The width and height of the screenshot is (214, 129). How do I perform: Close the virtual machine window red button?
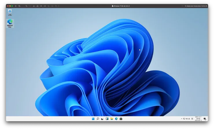pyautogui.click(x=8, y=6)
